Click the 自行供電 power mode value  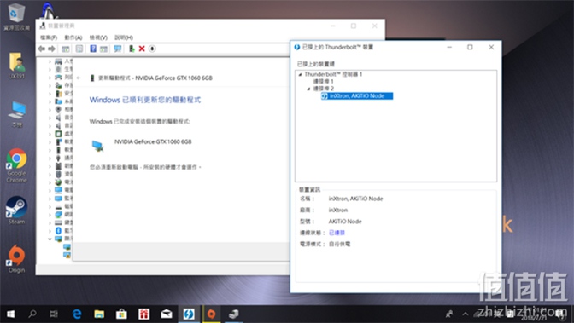point(339,244)
